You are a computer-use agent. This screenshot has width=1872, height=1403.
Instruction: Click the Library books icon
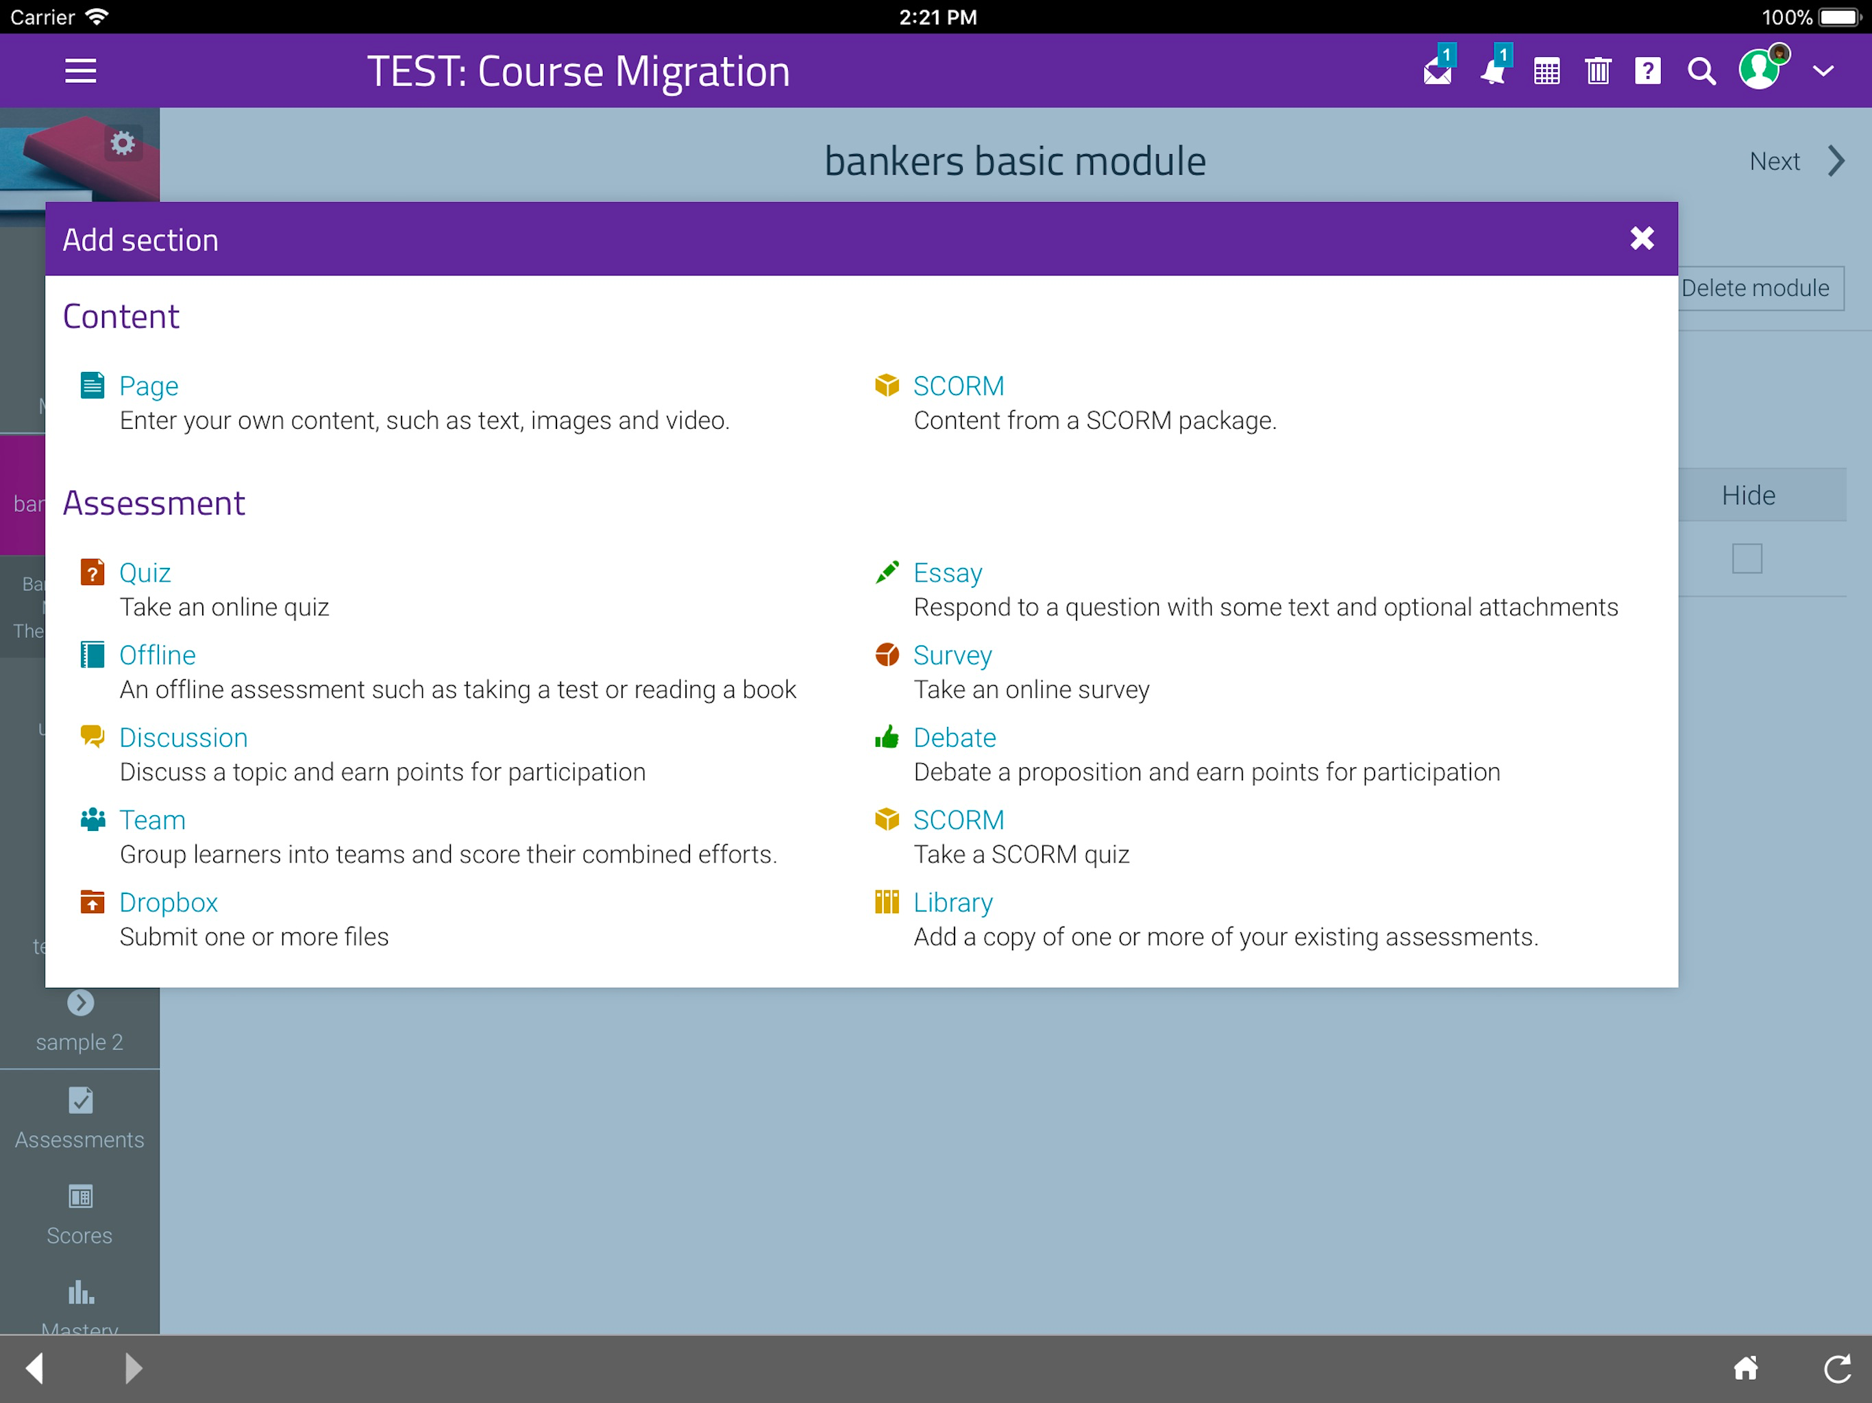(886, 902)
